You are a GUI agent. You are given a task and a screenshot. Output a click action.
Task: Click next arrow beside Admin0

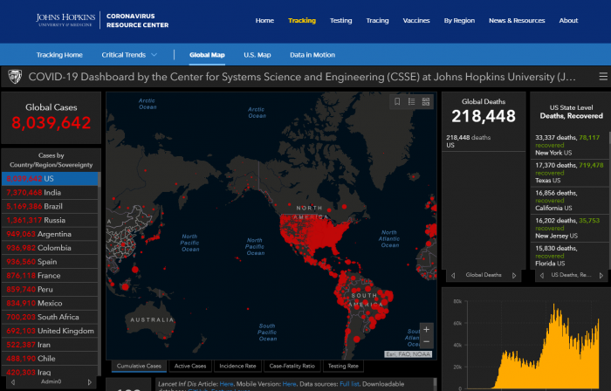(90, 382)
